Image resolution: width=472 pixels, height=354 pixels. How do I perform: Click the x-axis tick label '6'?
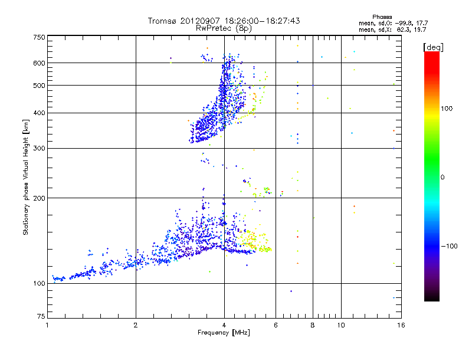(x=276, y=325)
